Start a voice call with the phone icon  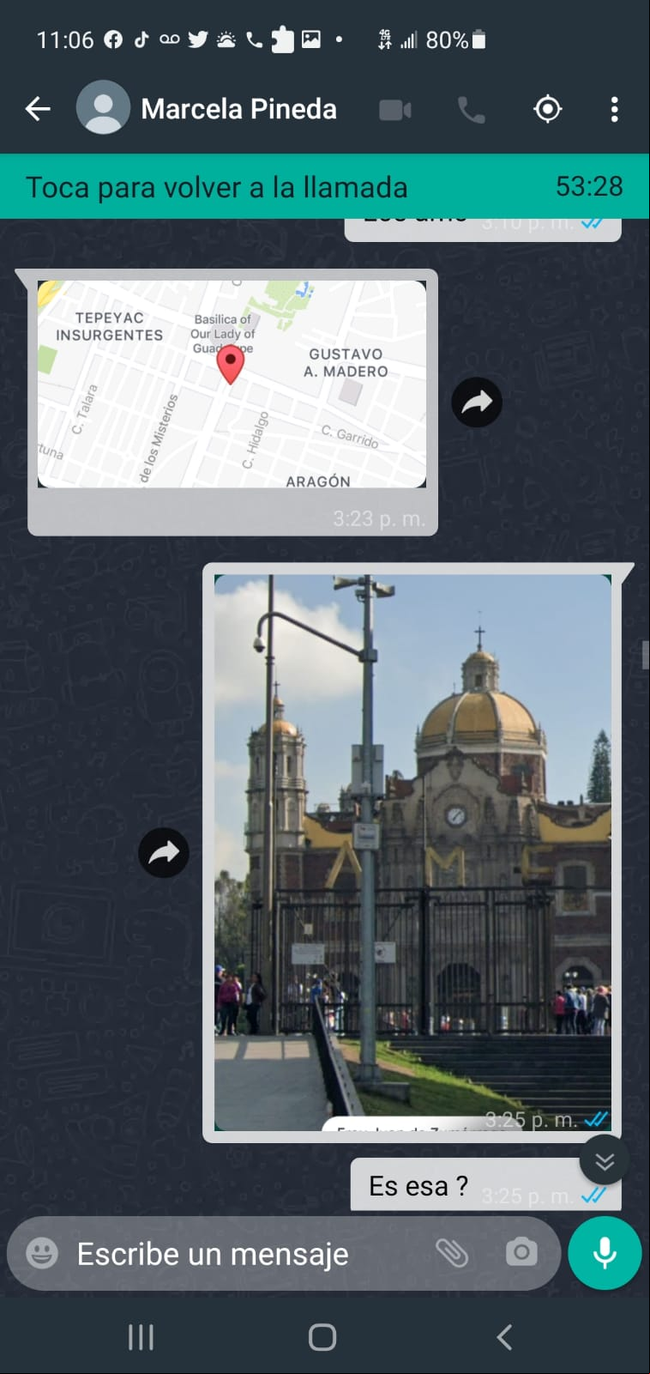pyautogui.click(x=472, y=110)
